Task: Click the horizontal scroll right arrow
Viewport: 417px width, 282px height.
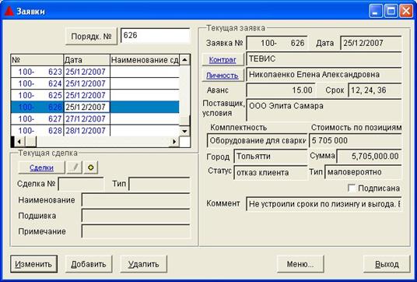Action: pos(174,142)
